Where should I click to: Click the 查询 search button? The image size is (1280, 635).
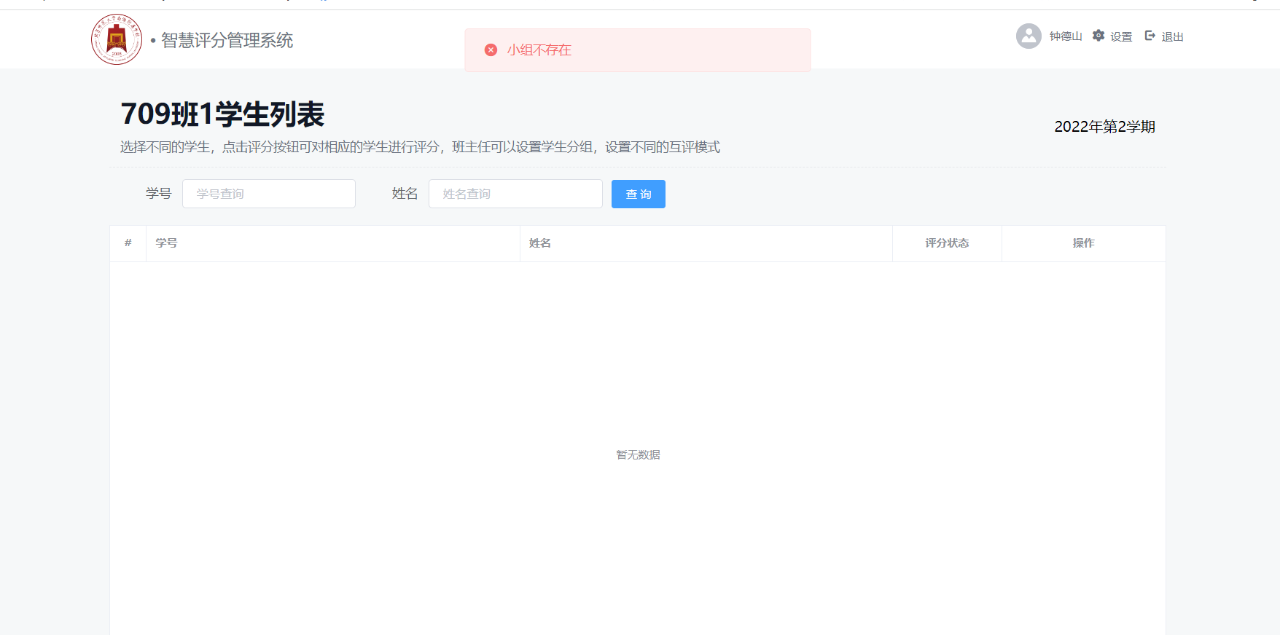(x=639, y=194)
